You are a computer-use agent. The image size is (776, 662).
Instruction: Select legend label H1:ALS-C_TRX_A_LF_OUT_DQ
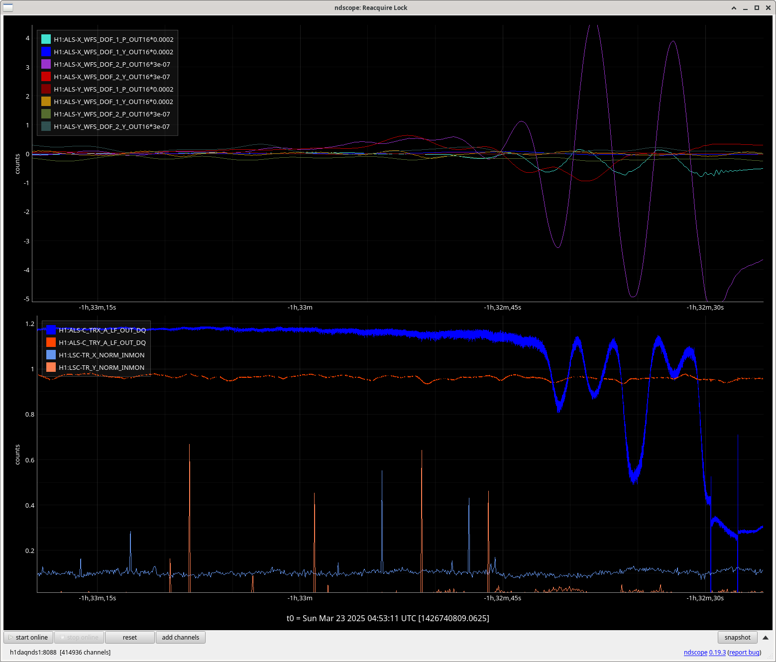103,330
